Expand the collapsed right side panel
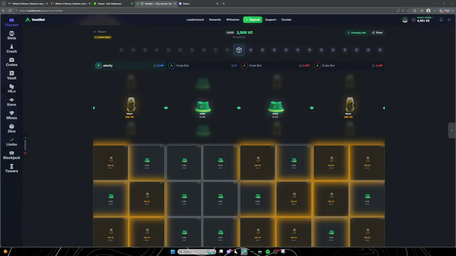456x256 pixels. [x=452, y=130]
